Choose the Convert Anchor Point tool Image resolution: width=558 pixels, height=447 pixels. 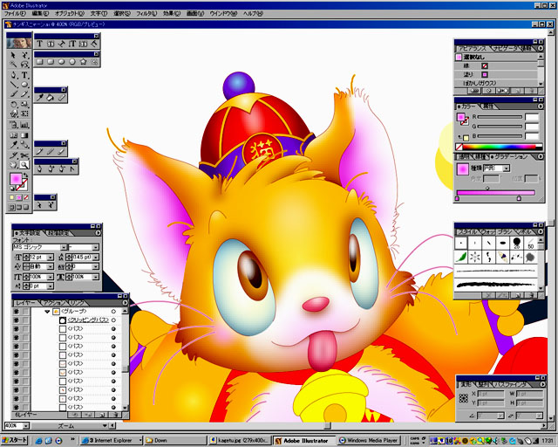pos(72,168)
